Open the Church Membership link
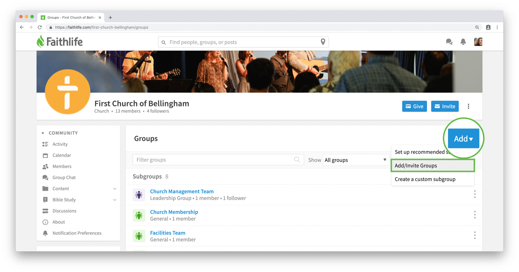This screenshot has height=272, width=519. [x=174, y=212]
